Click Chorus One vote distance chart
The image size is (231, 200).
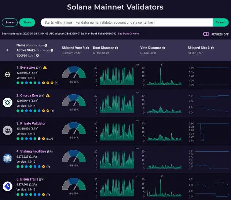click(x=164, y=104)
